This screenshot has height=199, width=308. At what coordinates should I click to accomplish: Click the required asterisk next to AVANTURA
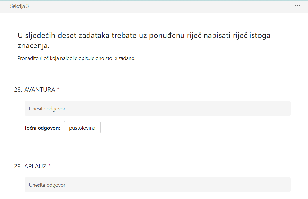point(58,90)
